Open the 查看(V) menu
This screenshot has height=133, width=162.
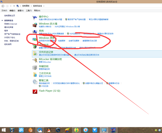pos(21,10)
